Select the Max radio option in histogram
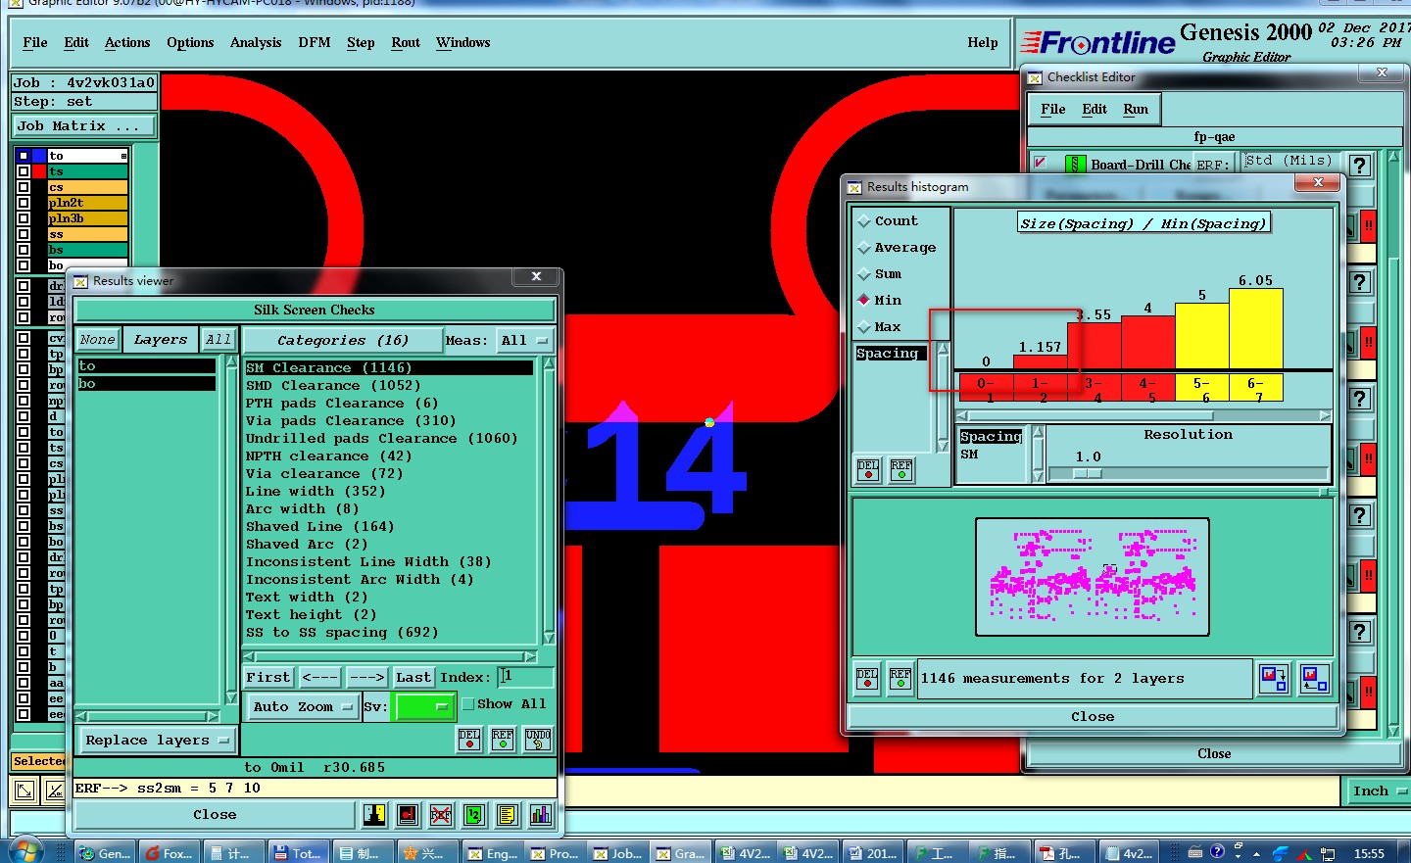Screen dimensions: 1411x863 (864, 327)
